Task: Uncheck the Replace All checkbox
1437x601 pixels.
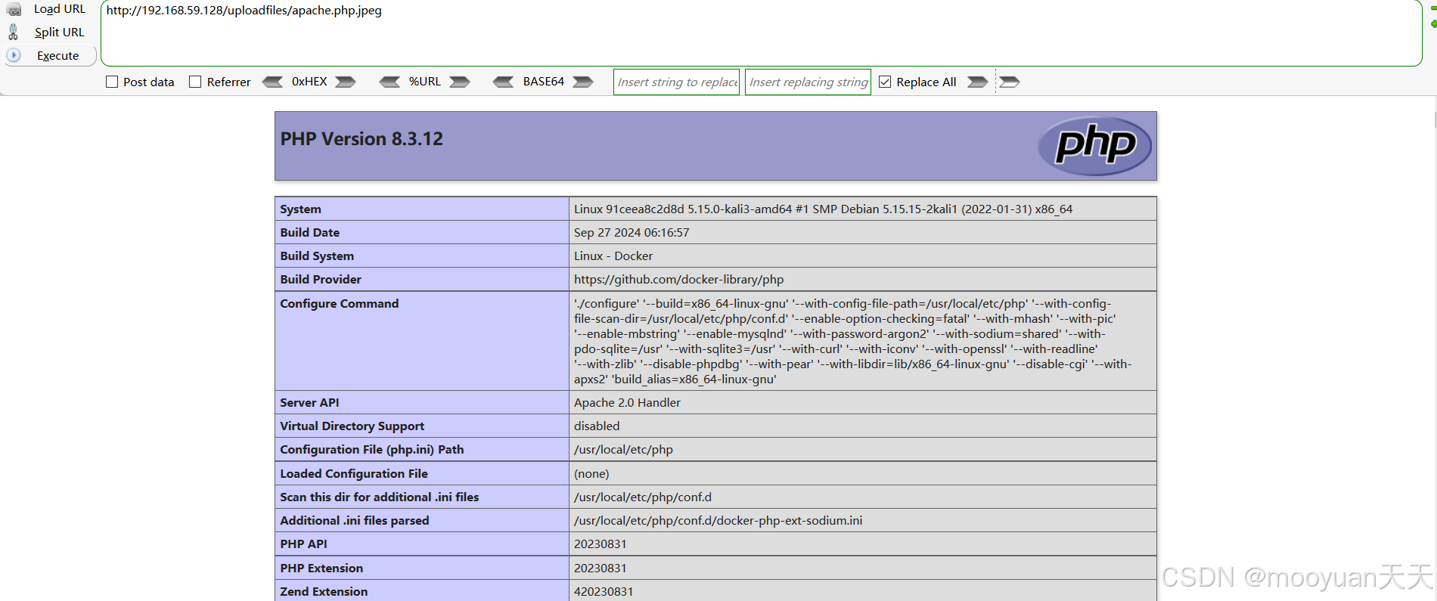Action: (x=885, y=82)
